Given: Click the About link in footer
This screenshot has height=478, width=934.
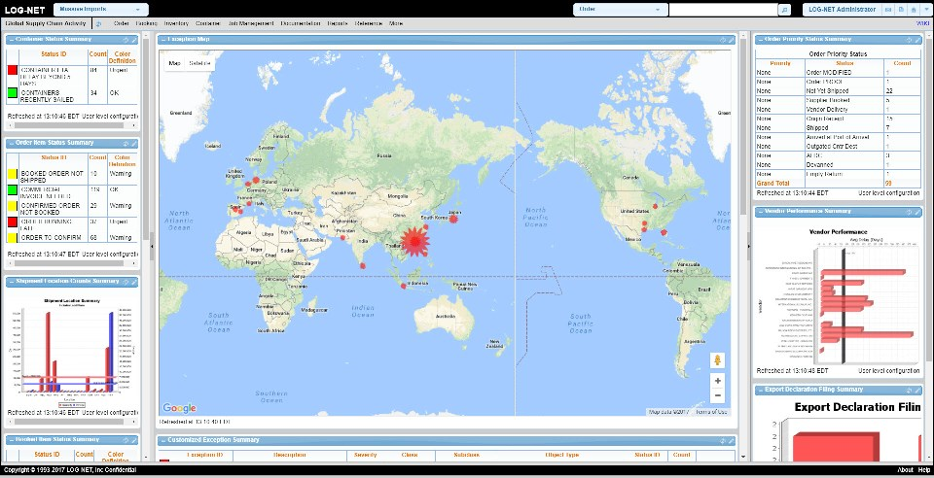Looking at the screenshot, I should coord(906,470).
